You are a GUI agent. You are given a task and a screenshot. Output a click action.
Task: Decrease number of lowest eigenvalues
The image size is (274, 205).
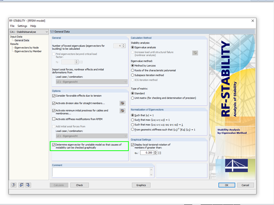point(124,47)
